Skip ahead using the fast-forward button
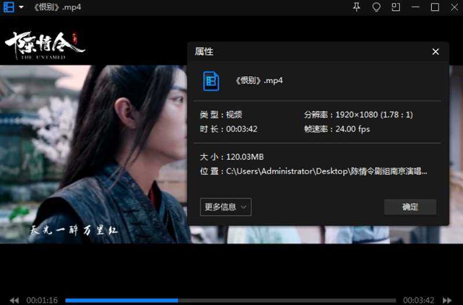The width and height of the screenshot is (463, 305). [447, 300]
